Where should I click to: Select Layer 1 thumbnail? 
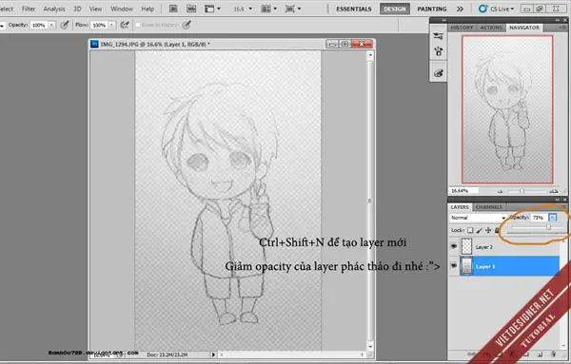tap(466, 266)
